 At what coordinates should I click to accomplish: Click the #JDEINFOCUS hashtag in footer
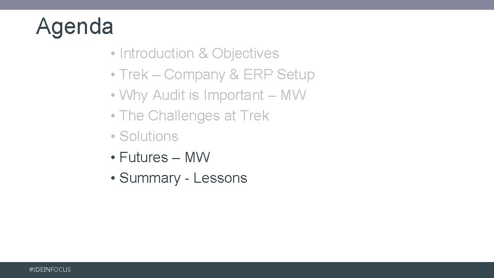tap(50, 270)
